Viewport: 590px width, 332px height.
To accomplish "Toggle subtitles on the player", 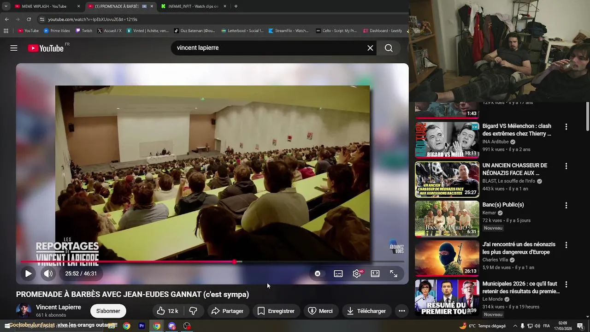I will (338, 273).
